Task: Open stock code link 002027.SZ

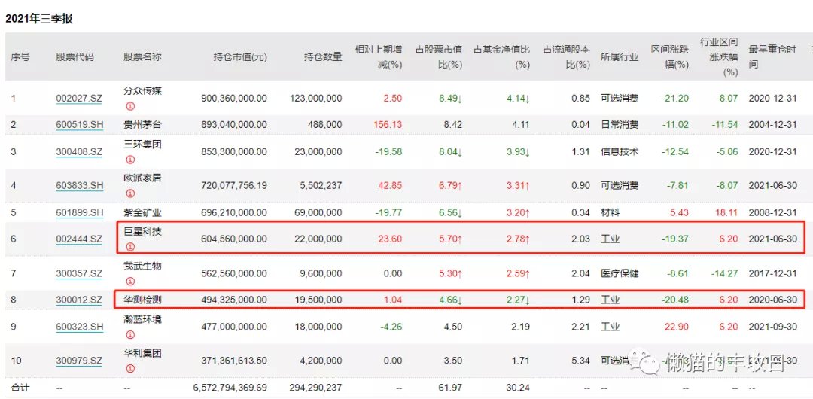Action: click(79, 98)
